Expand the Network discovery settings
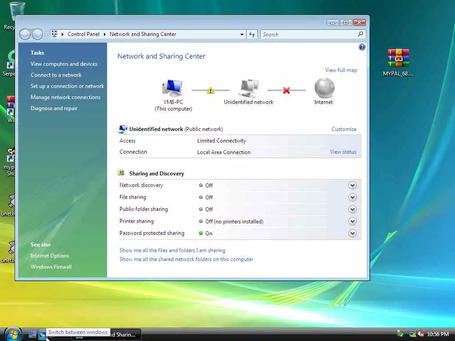The image size is (455, 341). (x=352, y=185)
